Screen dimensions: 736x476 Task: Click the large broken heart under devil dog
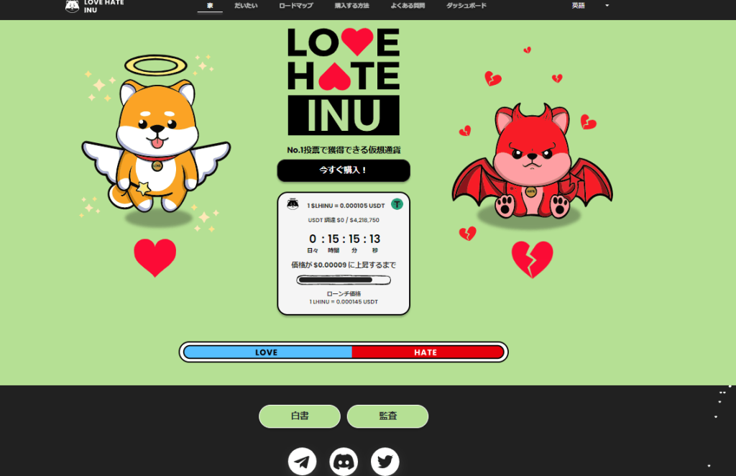[x=532, y=259]
